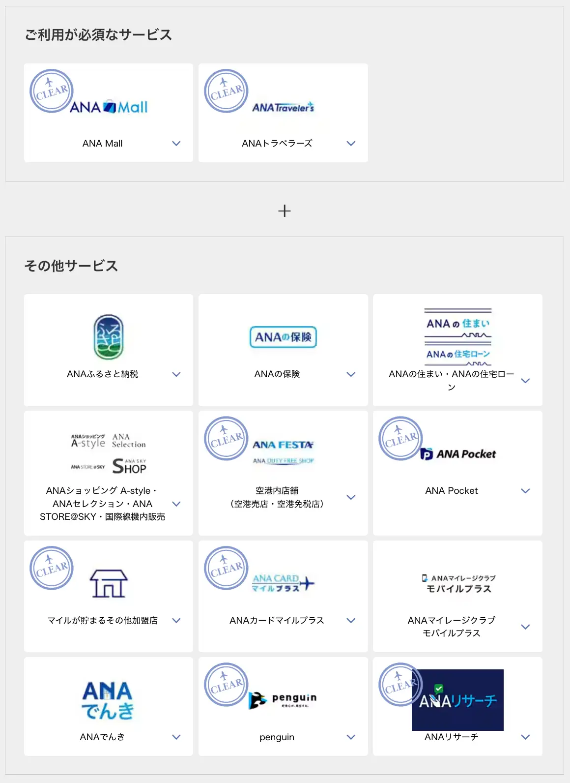Open the ANA Mall text label
This screenshot has height=783, width=570.
(102, 144)
